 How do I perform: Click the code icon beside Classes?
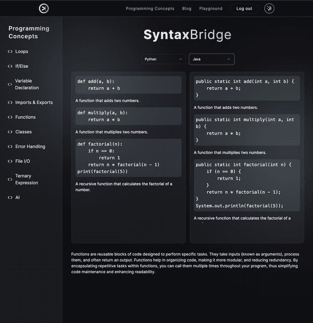pyautogui.click(x=10, y=132)
